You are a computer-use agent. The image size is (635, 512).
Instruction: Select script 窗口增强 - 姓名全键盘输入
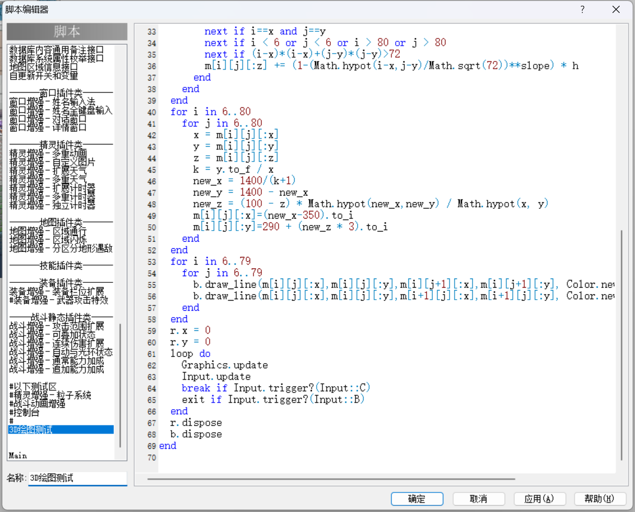[x=61, y=110]
